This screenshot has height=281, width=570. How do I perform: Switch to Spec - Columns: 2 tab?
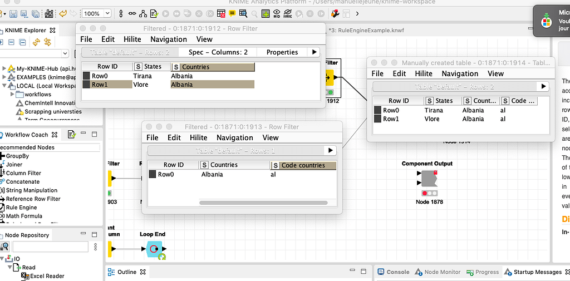point(218,52)
